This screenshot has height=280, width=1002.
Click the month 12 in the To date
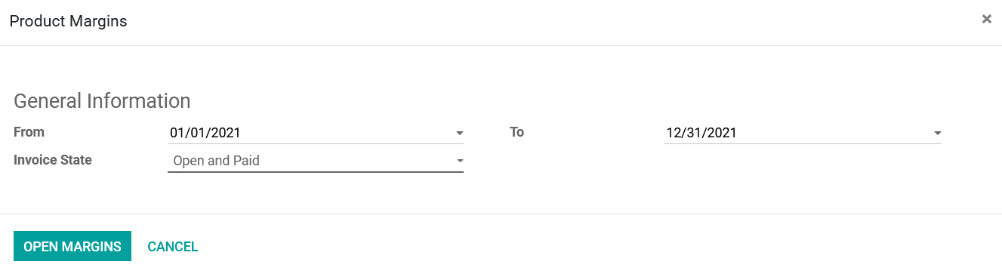click(674, 133)
